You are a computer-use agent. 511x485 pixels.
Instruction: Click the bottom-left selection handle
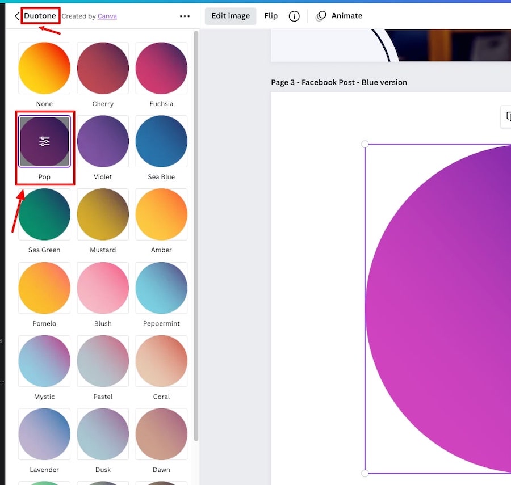pyautogui.click(x=365, y=473)
